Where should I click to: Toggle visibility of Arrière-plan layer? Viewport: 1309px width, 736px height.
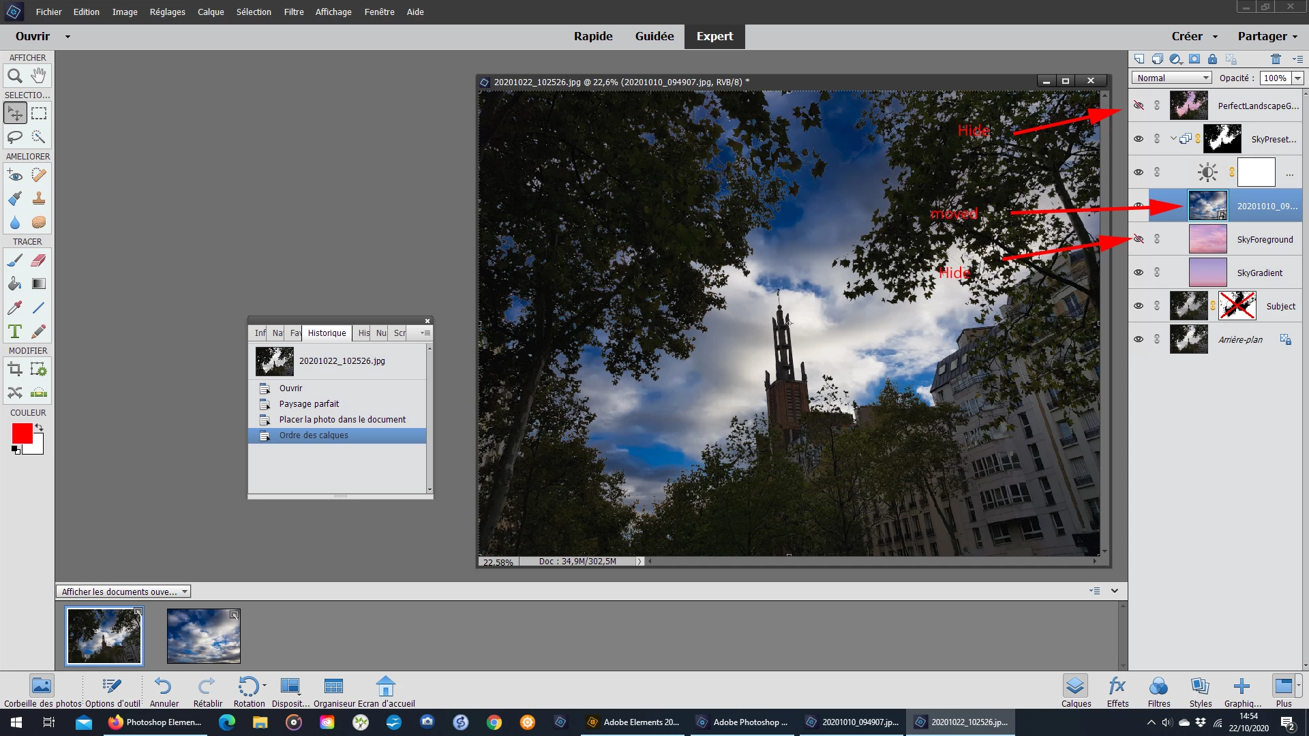click(x=1139, y=339)
